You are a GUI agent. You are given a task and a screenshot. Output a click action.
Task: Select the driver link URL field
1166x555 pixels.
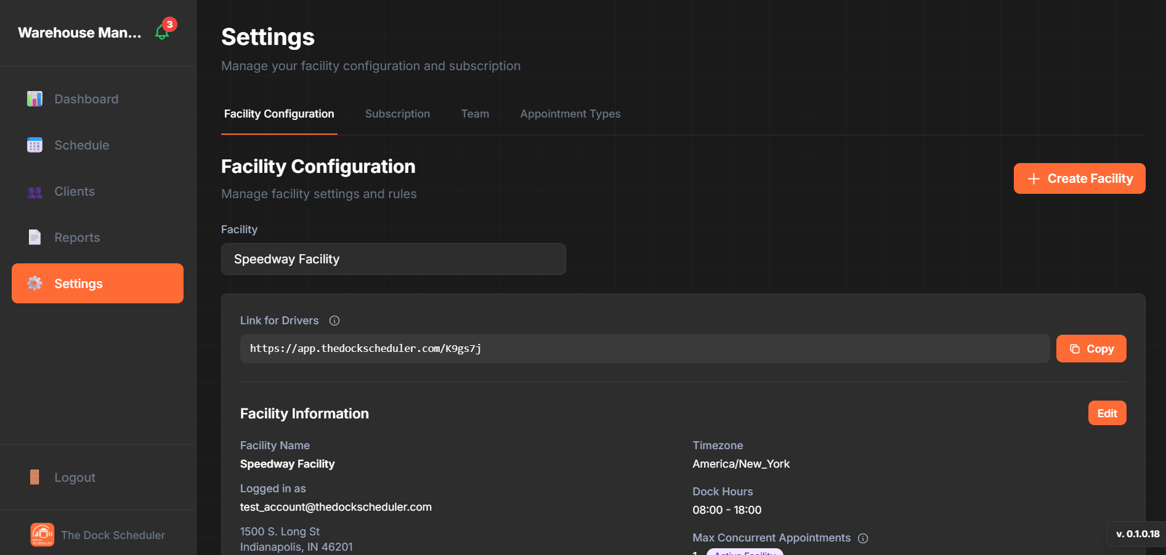pyautogui.click(x=644, y=348)
